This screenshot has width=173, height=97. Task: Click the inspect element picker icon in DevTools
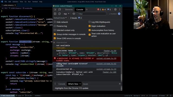55,10
